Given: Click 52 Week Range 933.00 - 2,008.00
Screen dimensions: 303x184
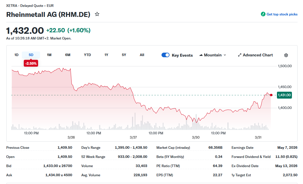Looking at the screenshot, I should point(132,157).
